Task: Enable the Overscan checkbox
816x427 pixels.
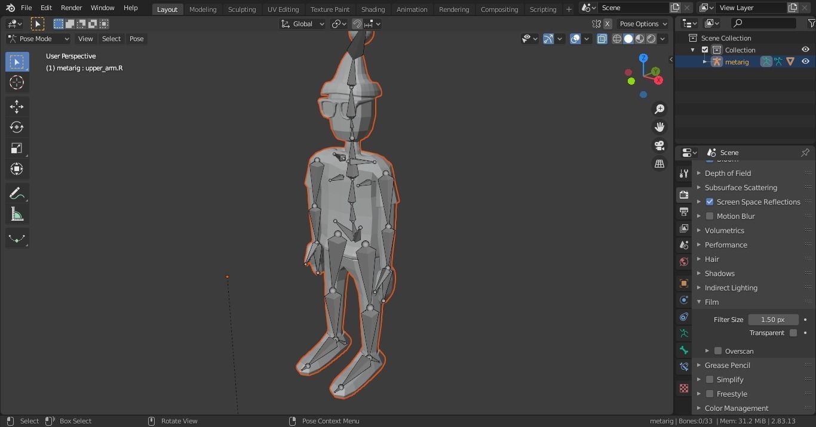Action: pos(718,351)
